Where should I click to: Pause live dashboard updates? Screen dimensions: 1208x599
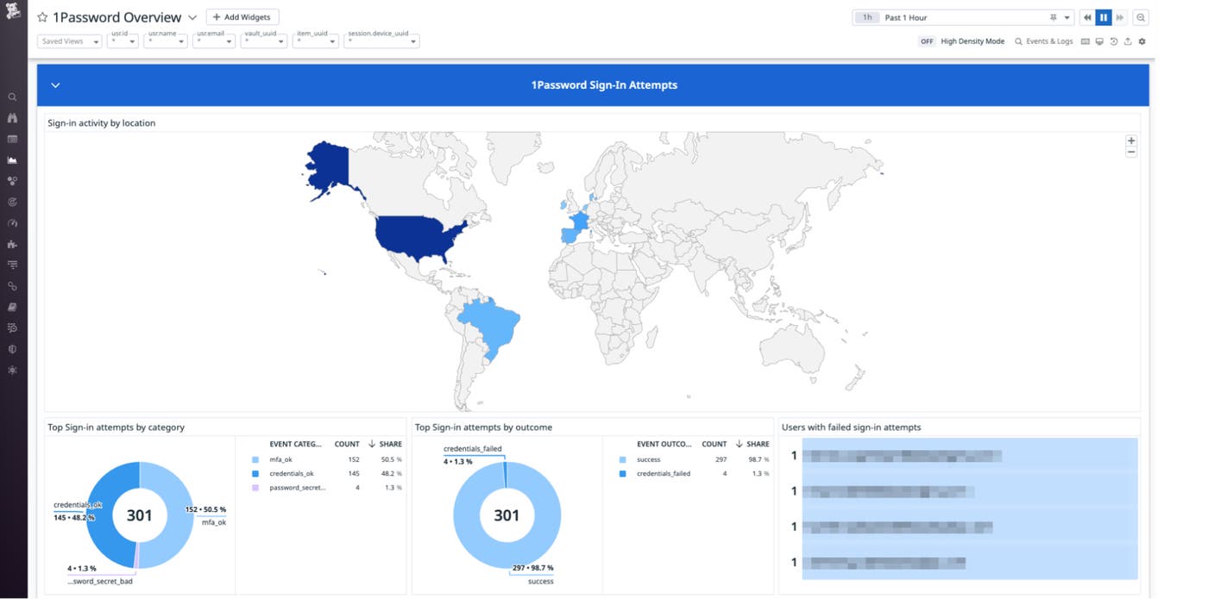(x=1104, y=17)
